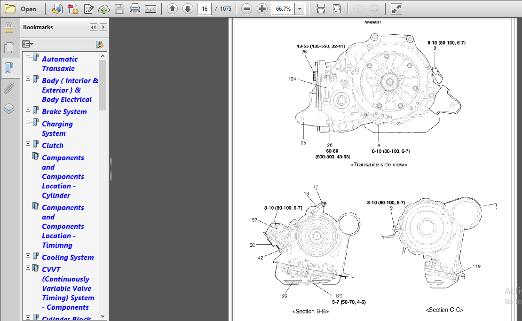
Task: Expand the Charging System bookmark
Action: click(28, 122)
